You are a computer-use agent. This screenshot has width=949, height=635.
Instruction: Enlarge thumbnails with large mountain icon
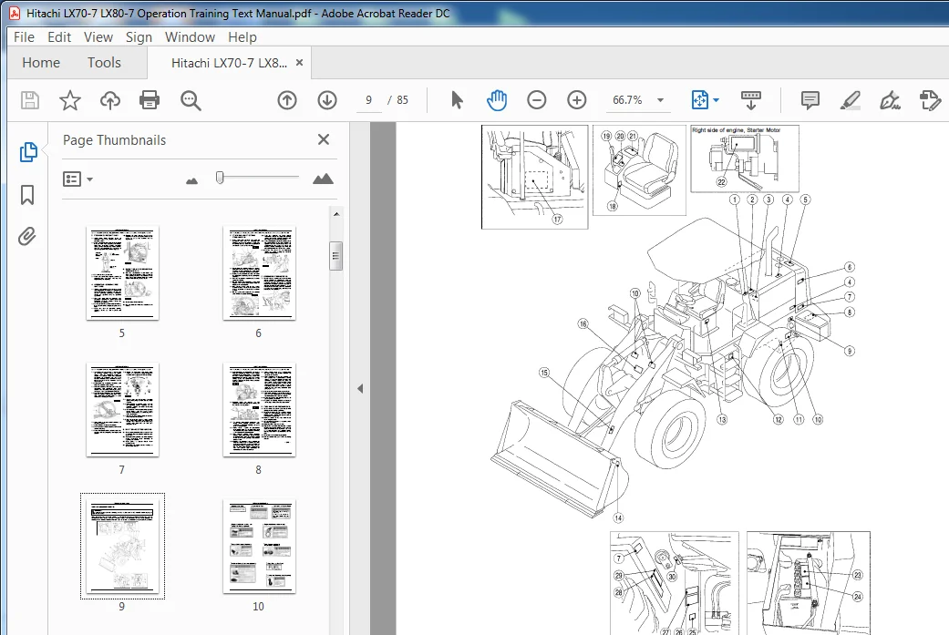[323, 179]
